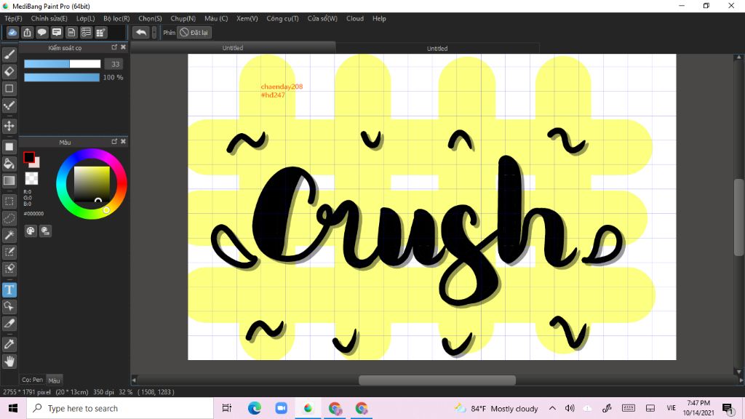
Task: Click the Đặt lại reset button
Action: pyautogui.click(x=194, y=32)
